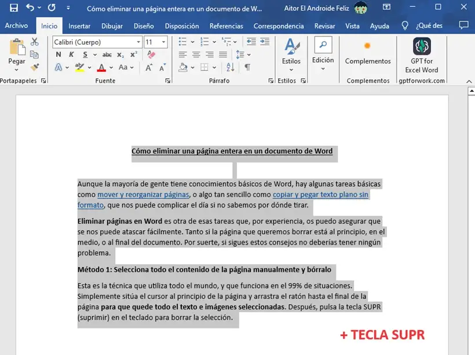475x355 pixels.
Task: Open underline style dropdown arrow
Action: tap(95, 55)
